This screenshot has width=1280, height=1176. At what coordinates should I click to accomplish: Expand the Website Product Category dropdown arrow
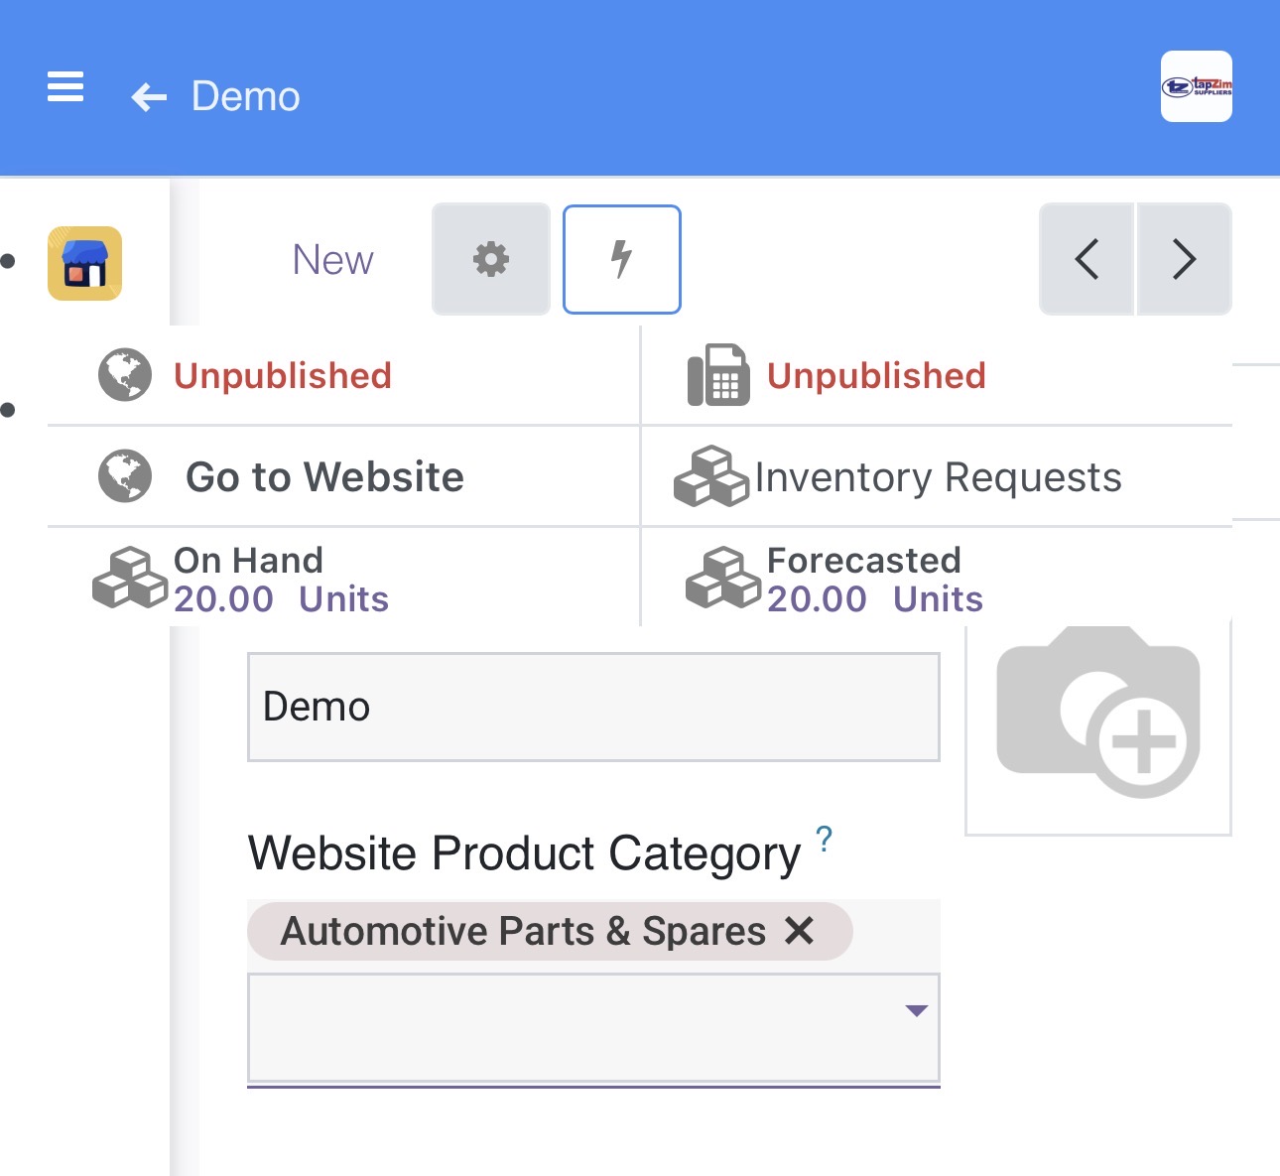point(916,1011)
